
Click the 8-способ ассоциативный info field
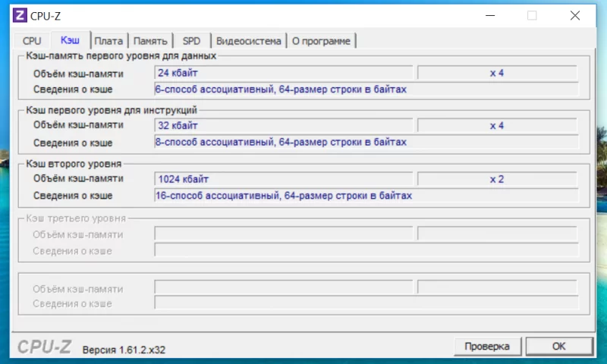(x=366, y=142)
